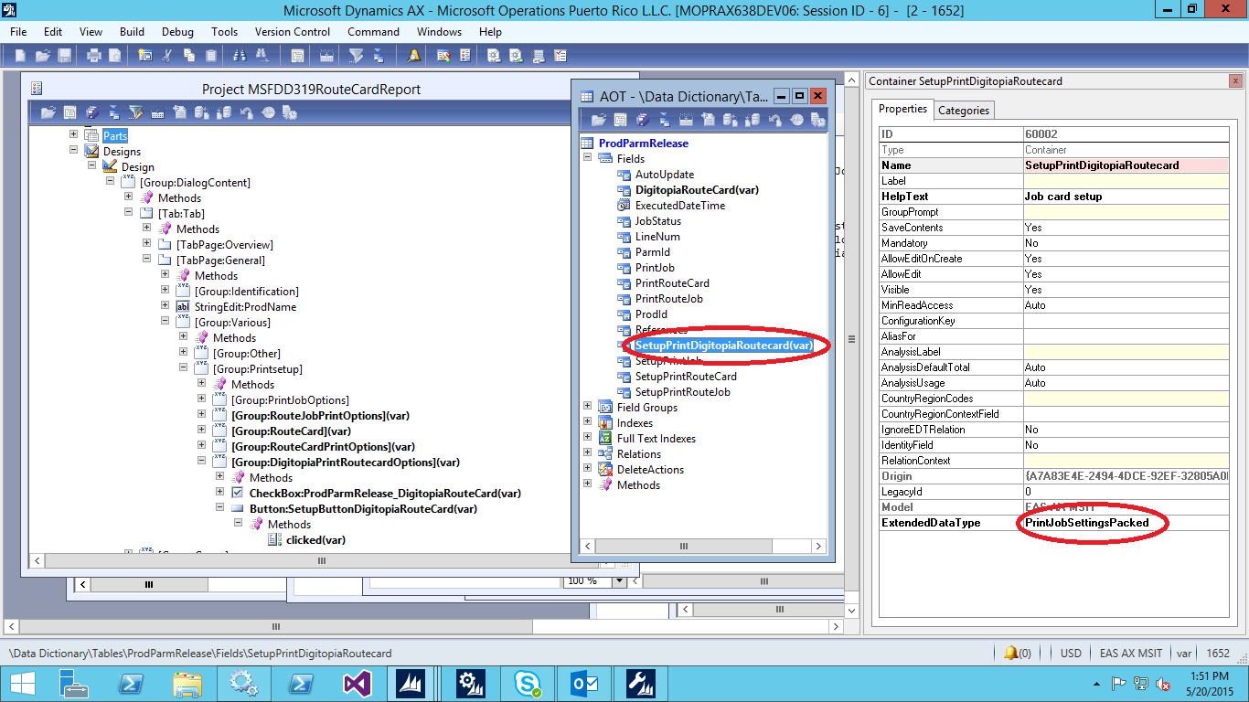Click the Undo icon in the AOT toolbar
This screenshot has height=702, width=1249.
tap(774, 119)
